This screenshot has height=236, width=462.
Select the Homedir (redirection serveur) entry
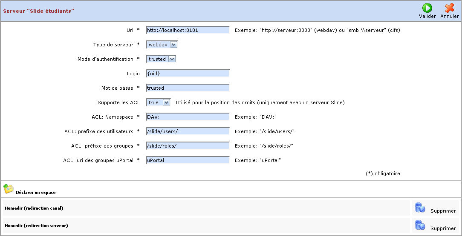coord(36,225)
